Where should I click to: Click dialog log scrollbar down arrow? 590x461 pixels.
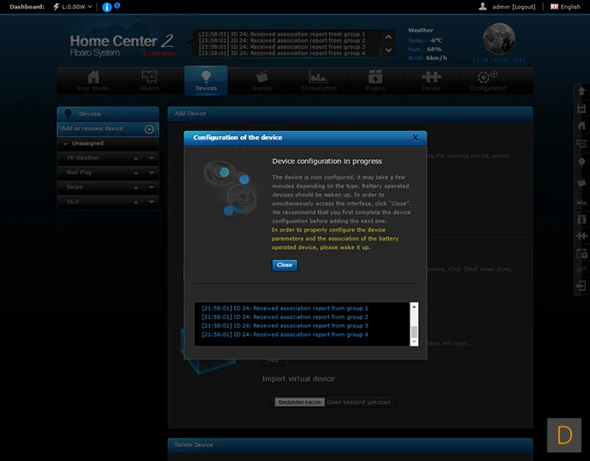pyautogui.click(x=414, y=342)
